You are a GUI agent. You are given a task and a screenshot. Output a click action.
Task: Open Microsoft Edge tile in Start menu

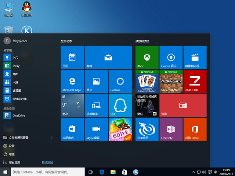pos(72,81)
